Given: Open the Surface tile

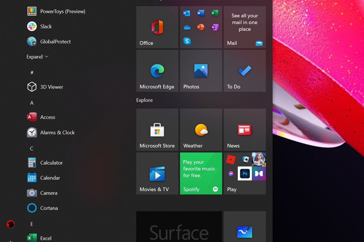Looking at the screenshot, I should pos(179,227).
